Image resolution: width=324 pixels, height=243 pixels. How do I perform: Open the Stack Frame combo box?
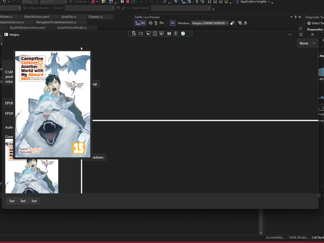point(181,8)
